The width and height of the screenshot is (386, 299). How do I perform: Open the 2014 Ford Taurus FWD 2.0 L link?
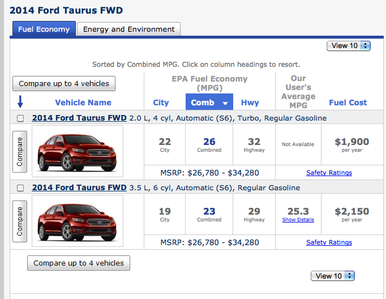79,118
